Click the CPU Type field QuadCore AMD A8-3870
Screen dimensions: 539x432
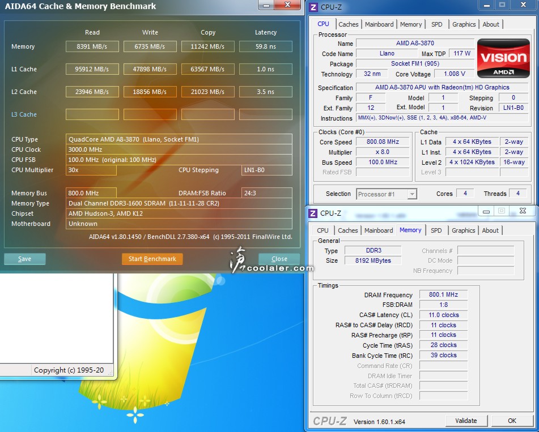click(x=179, y=139)
